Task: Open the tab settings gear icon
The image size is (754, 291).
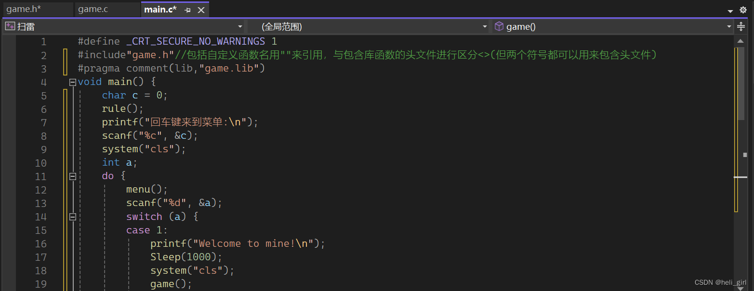Action: pos(743,10)
